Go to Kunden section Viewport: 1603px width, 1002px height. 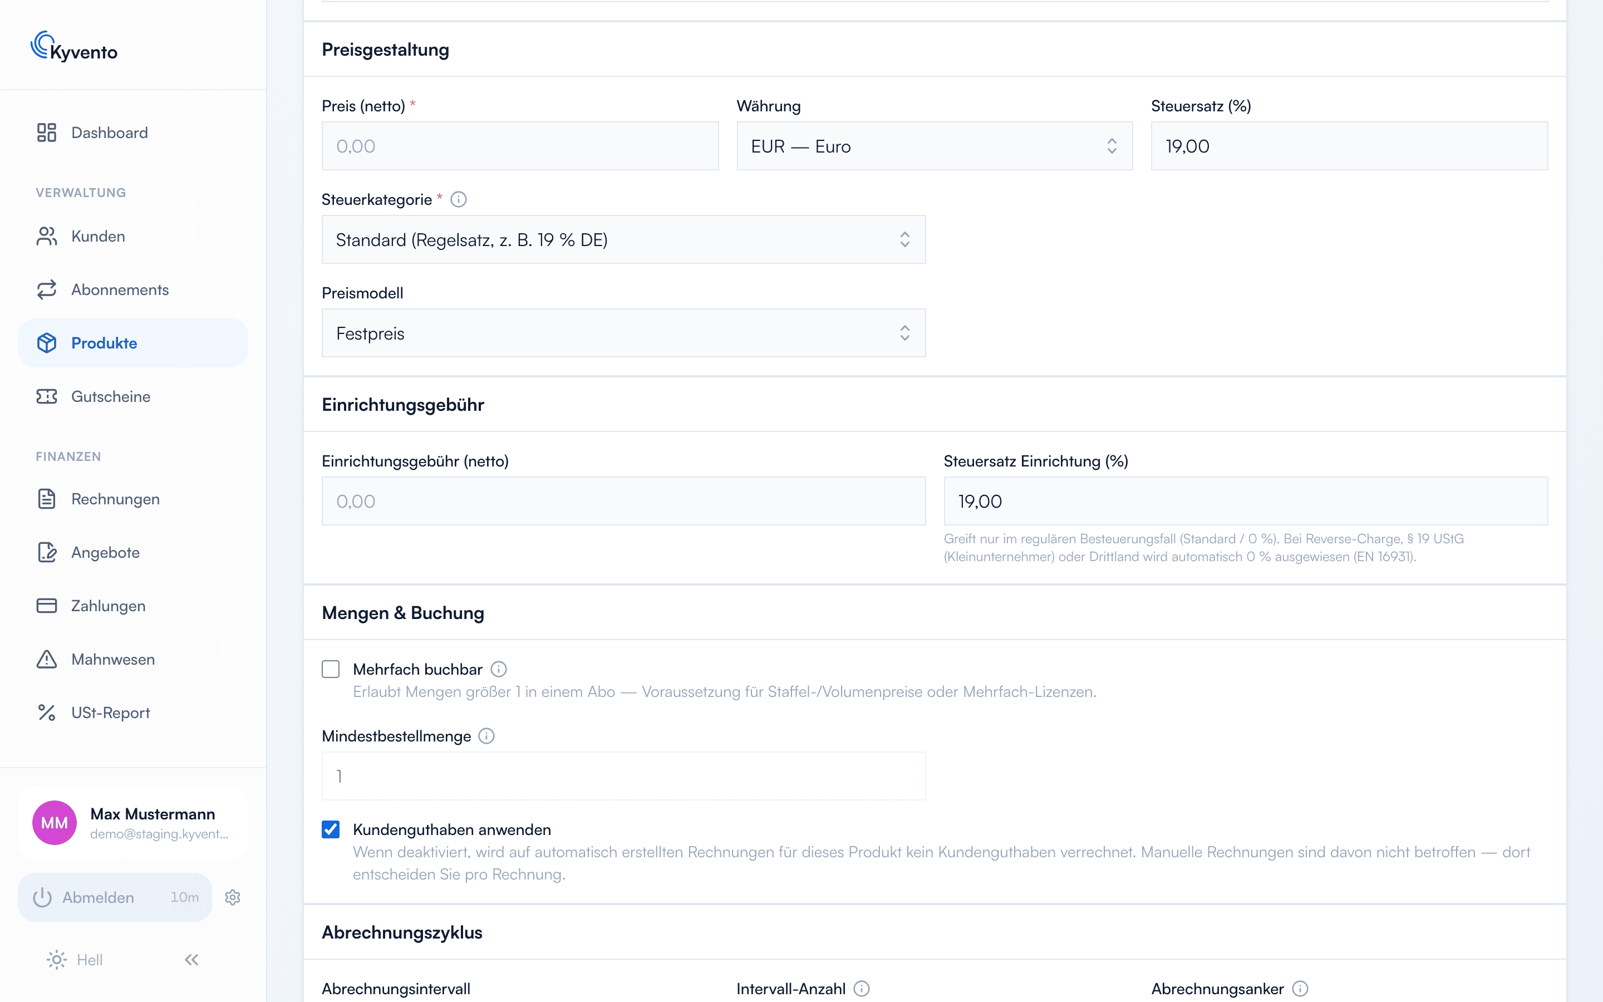click(x=132, y=237)
